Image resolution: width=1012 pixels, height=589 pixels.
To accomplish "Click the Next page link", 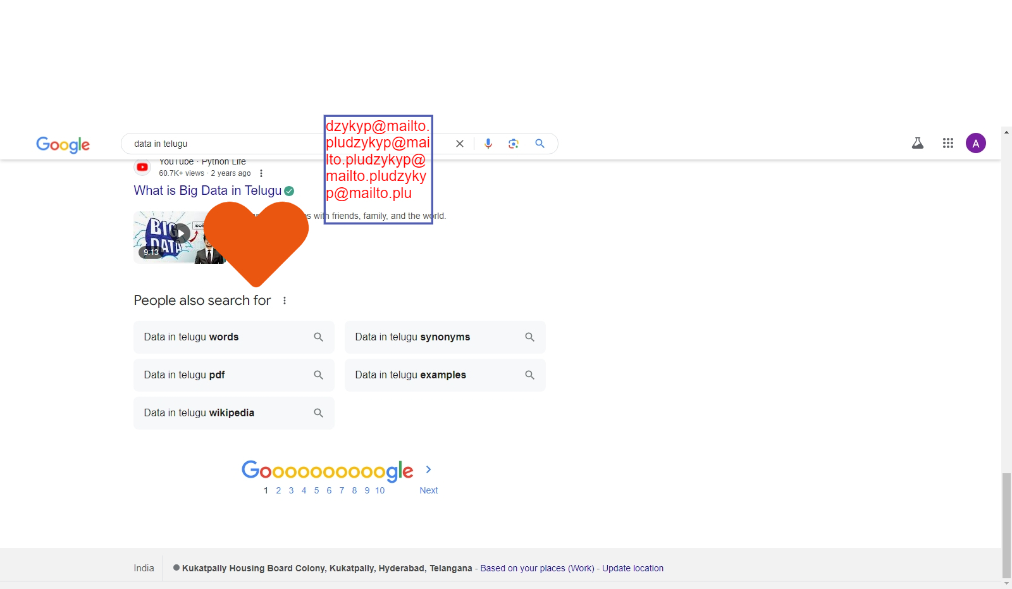I will pyautogui.click(x=429, y=490).
